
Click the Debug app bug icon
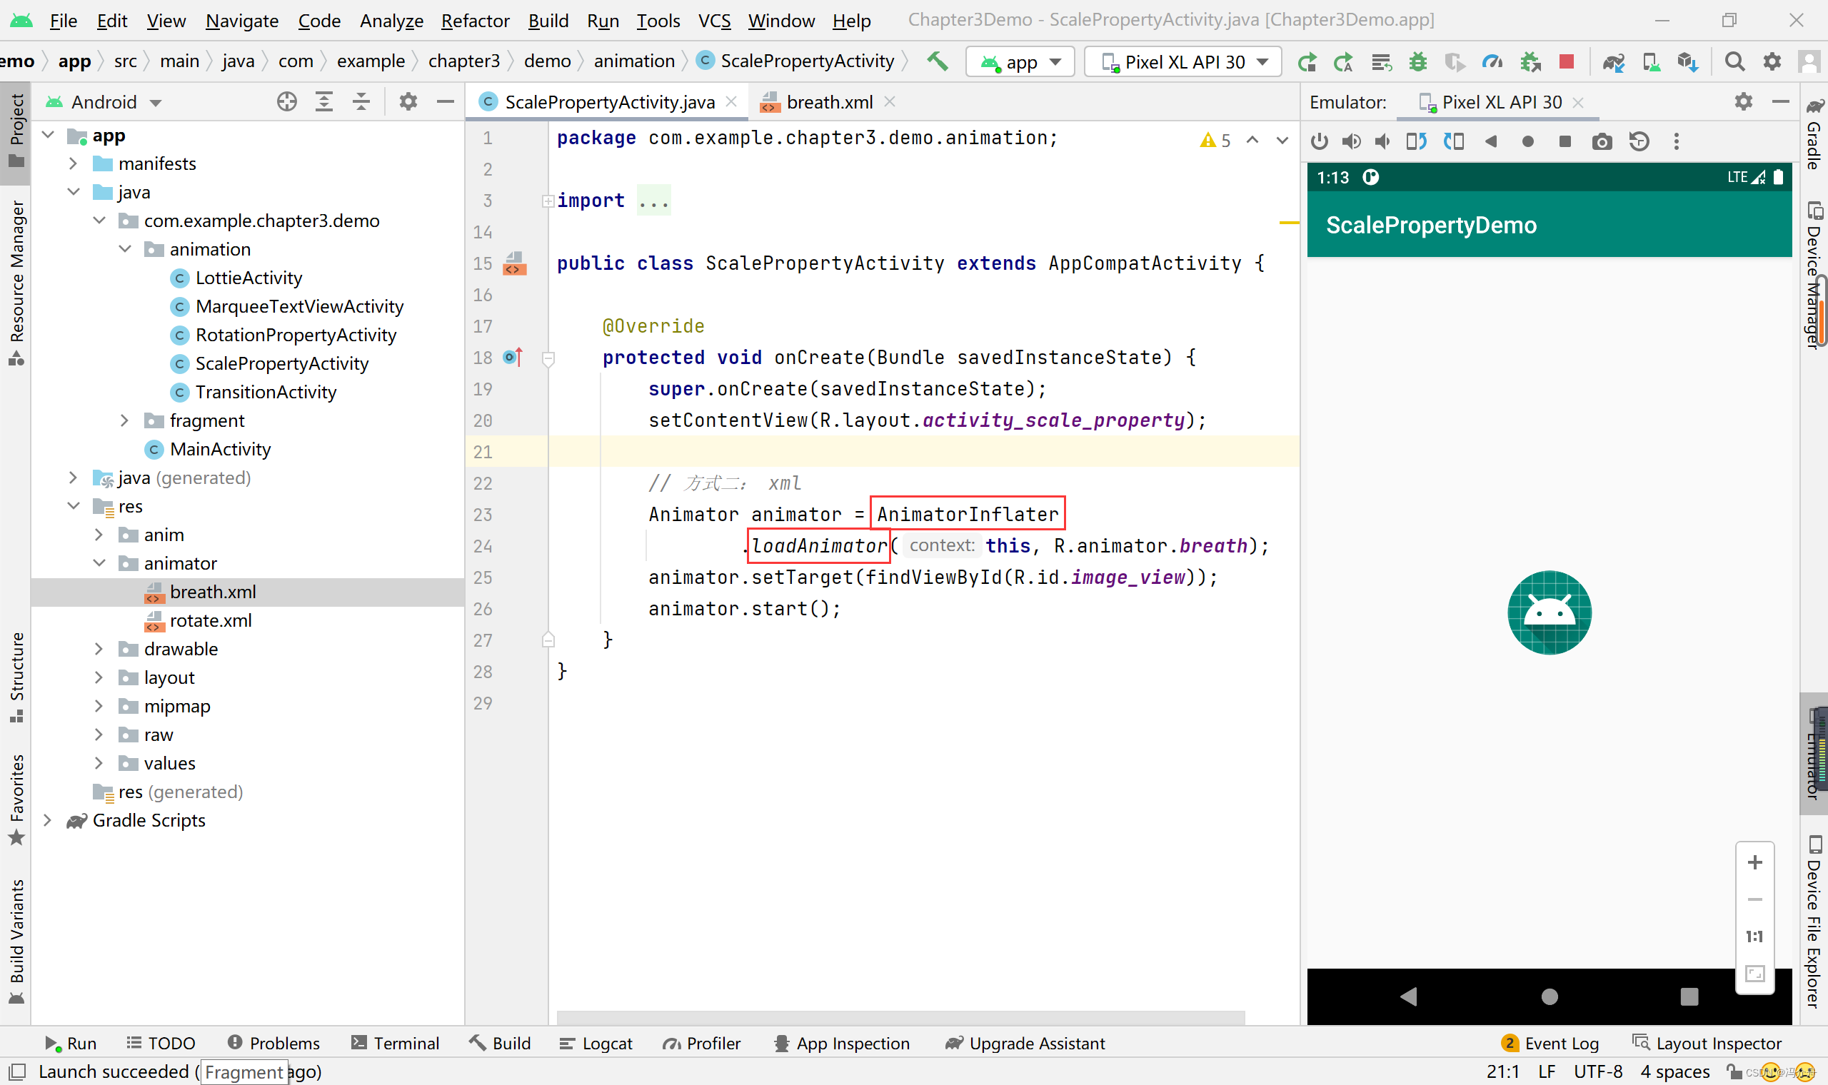click(x=1418, y=61)
